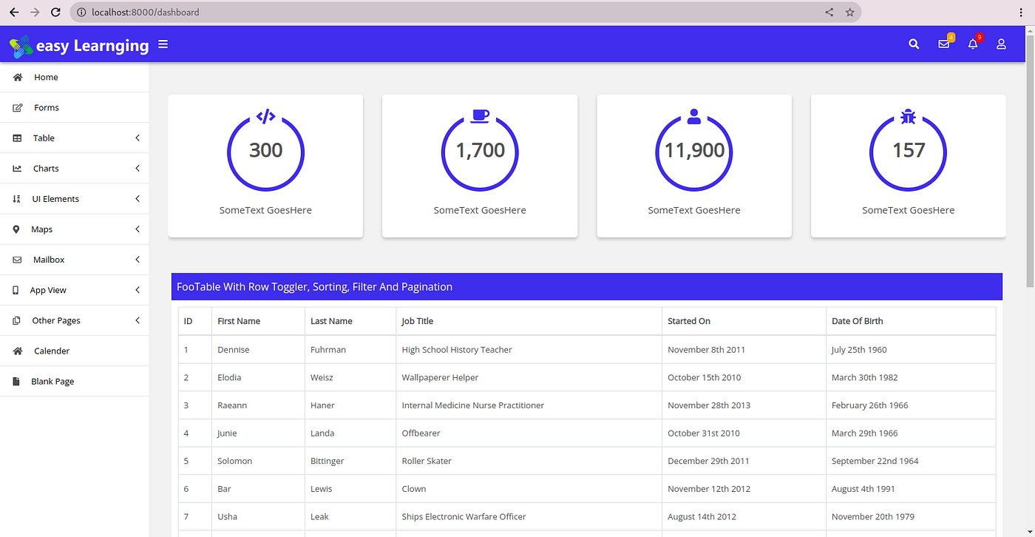Click the browser address bar URL
The height and width of the screenshot is (537, 1035).
(145, 13)
